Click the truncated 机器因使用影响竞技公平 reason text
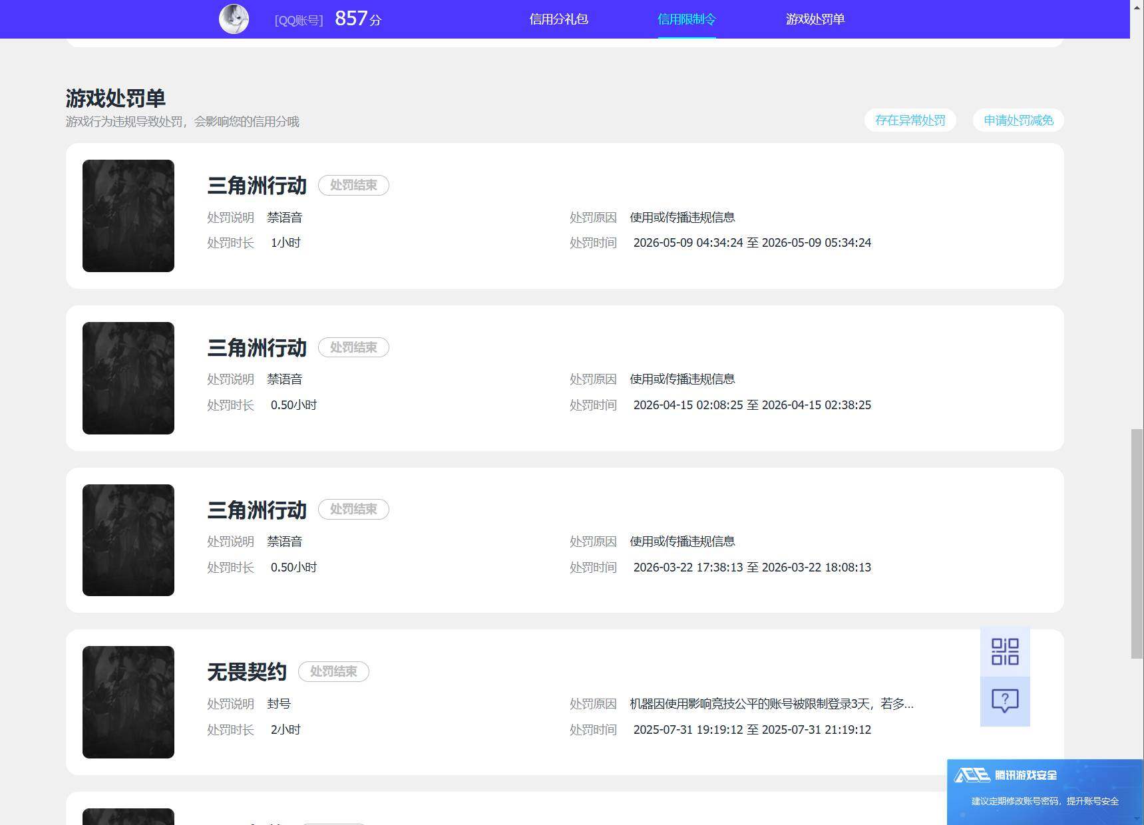The width and height of the screenshot is (1144, 825). [771, 704]
